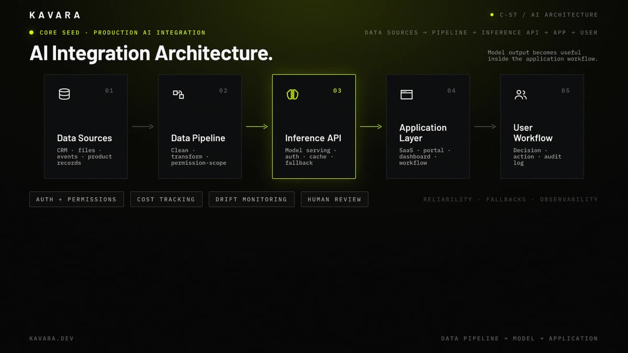628x353 pixels.
Task: Select the DRIFT MONITORING tag
Action: [x=251, y=199]
